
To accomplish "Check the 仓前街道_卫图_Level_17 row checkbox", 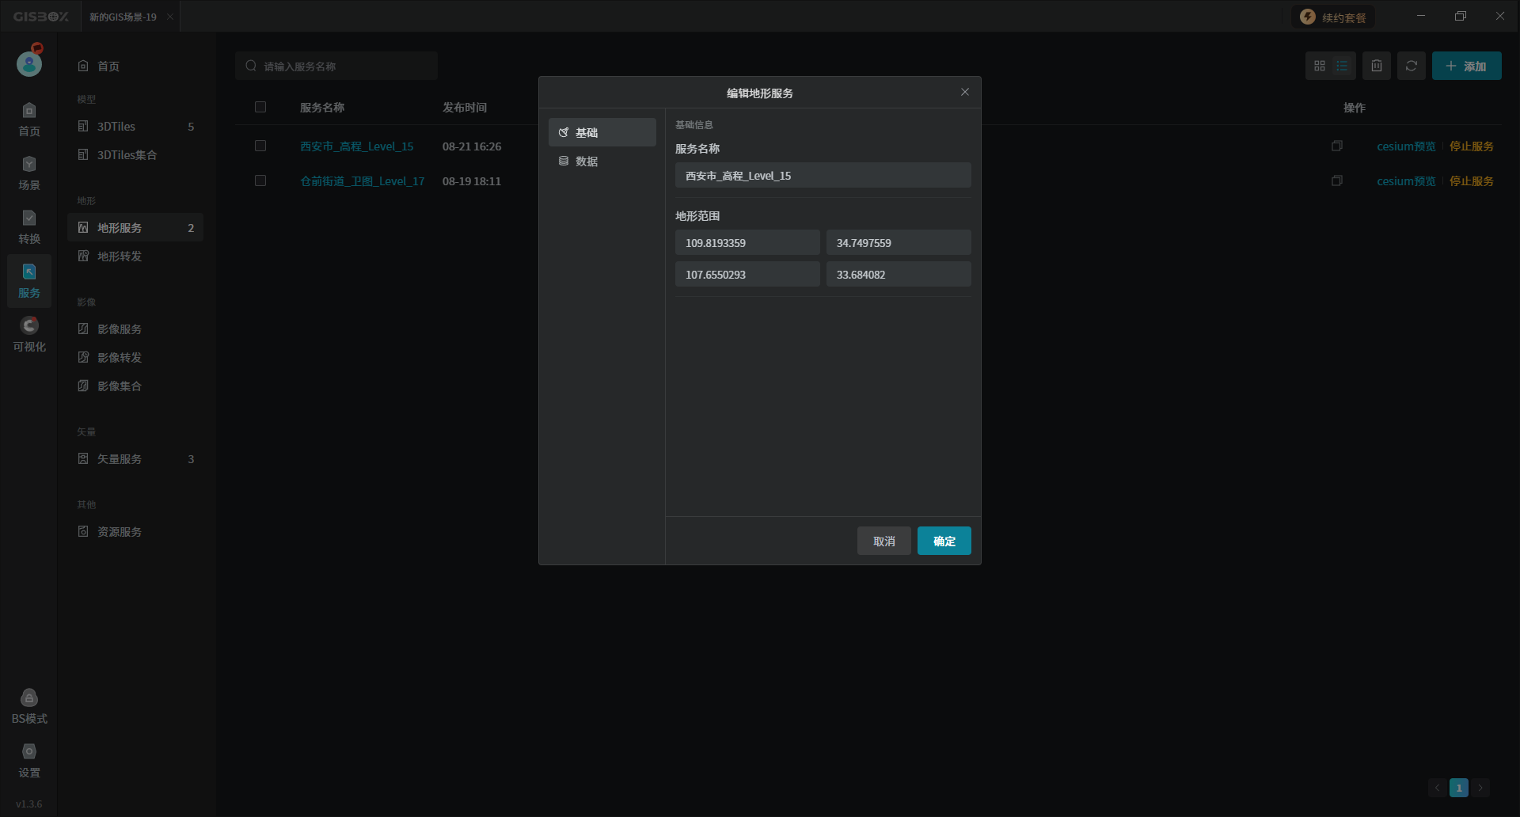I will 260,181.
